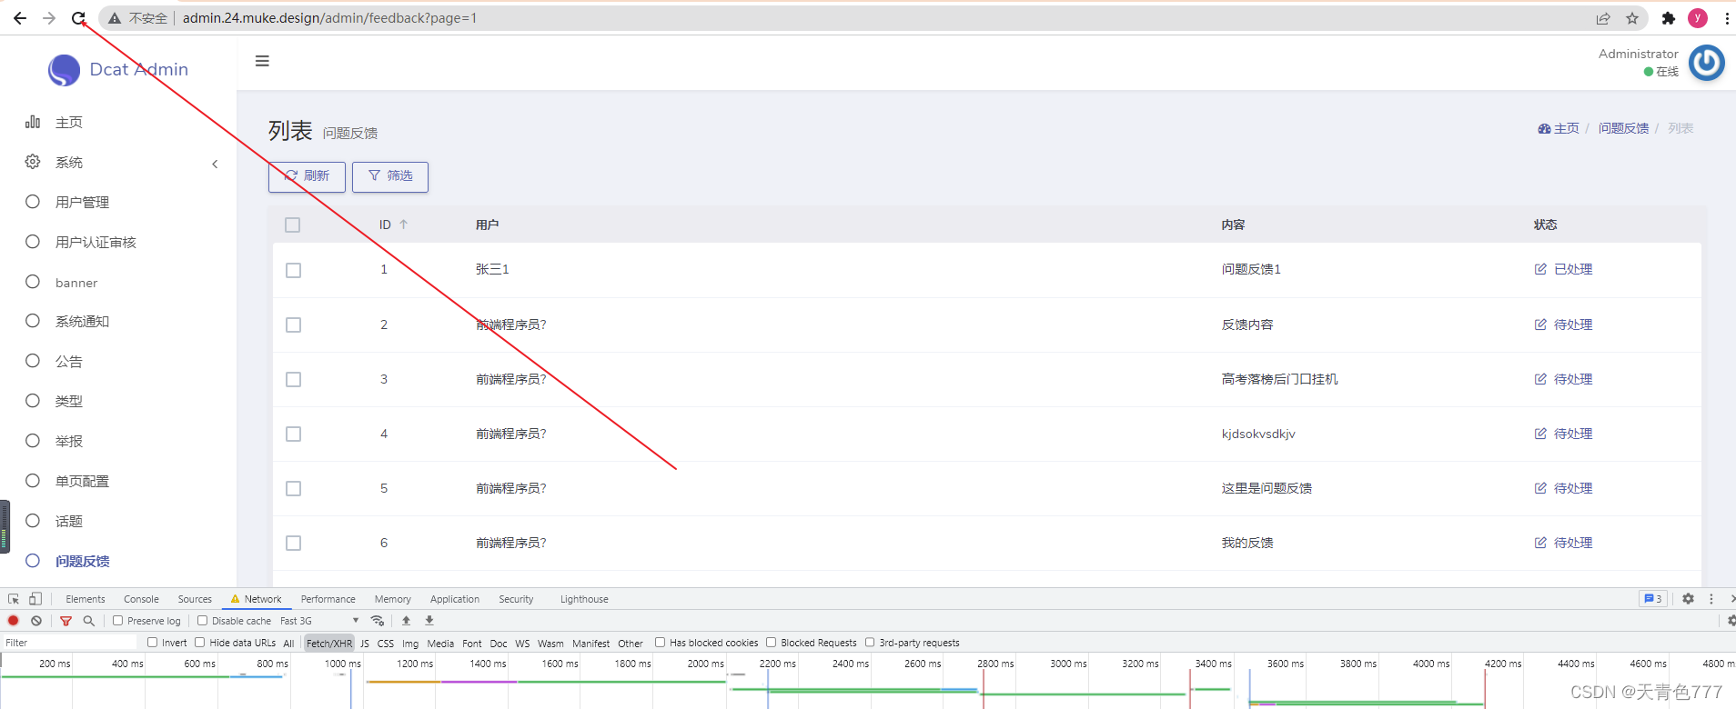The height and width of the screenshot is (709, 1736).
Task: Open network conditions wifi icon
Action: 378,621
